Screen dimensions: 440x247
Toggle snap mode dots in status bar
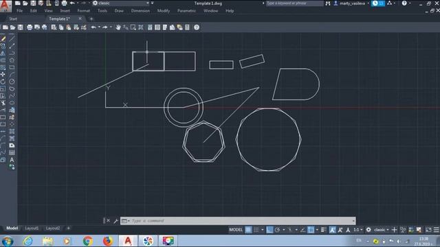point(256,230)
